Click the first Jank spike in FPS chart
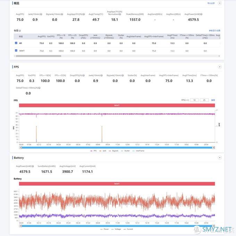Screen dimensions: 236x236 coord(36,134)
